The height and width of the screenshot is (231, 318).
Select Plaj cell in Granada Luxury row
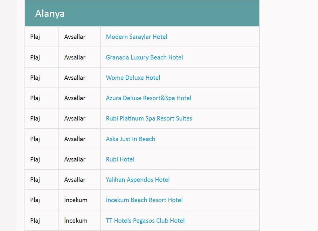(x=35, y=57)
